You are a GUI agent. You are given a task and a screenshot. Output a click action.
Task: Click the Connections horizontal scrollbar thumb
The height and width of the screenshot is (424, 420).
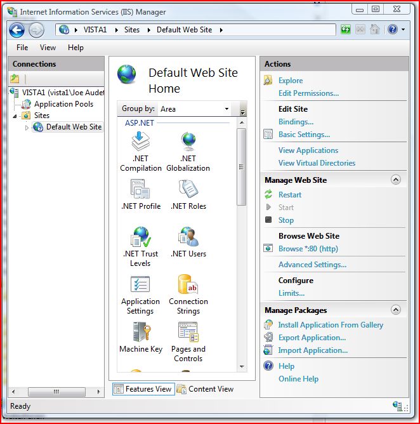(x=56, y=392)
